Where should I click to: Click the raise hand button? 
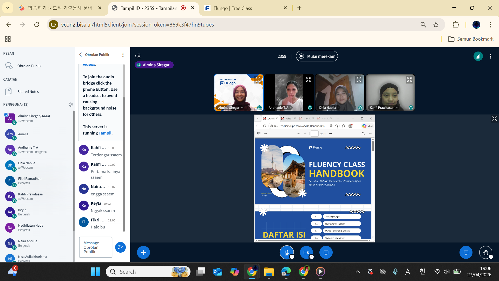(x=485, y=252)
